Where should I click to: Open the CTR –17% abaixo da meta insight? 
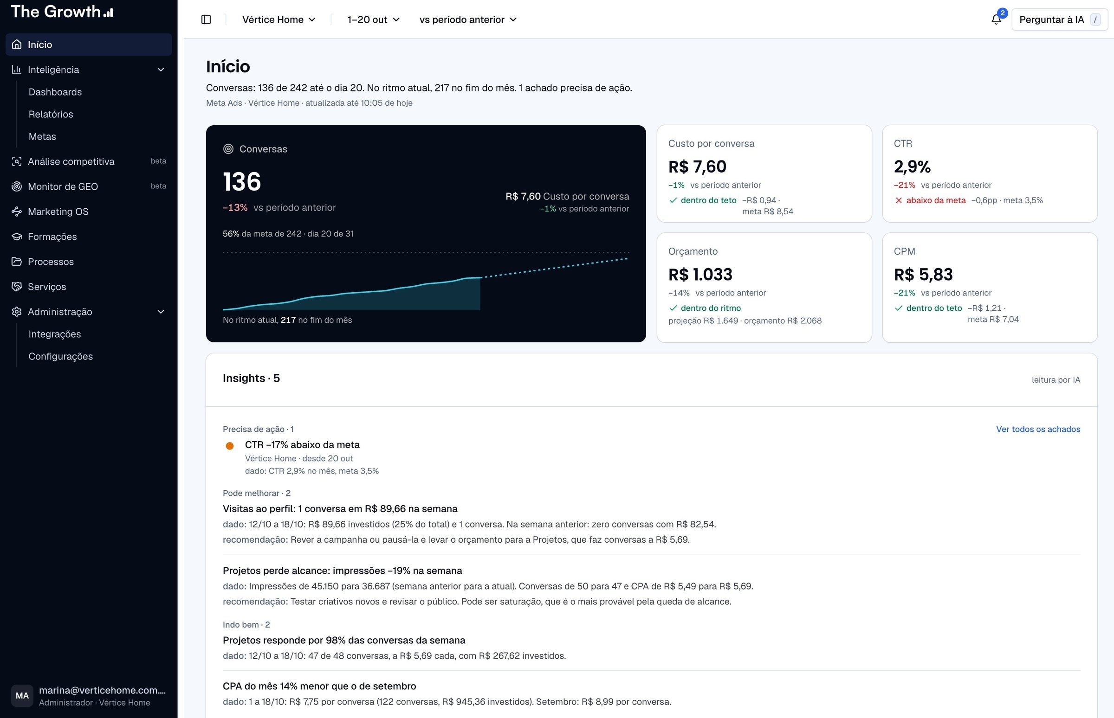coord(302,445)
